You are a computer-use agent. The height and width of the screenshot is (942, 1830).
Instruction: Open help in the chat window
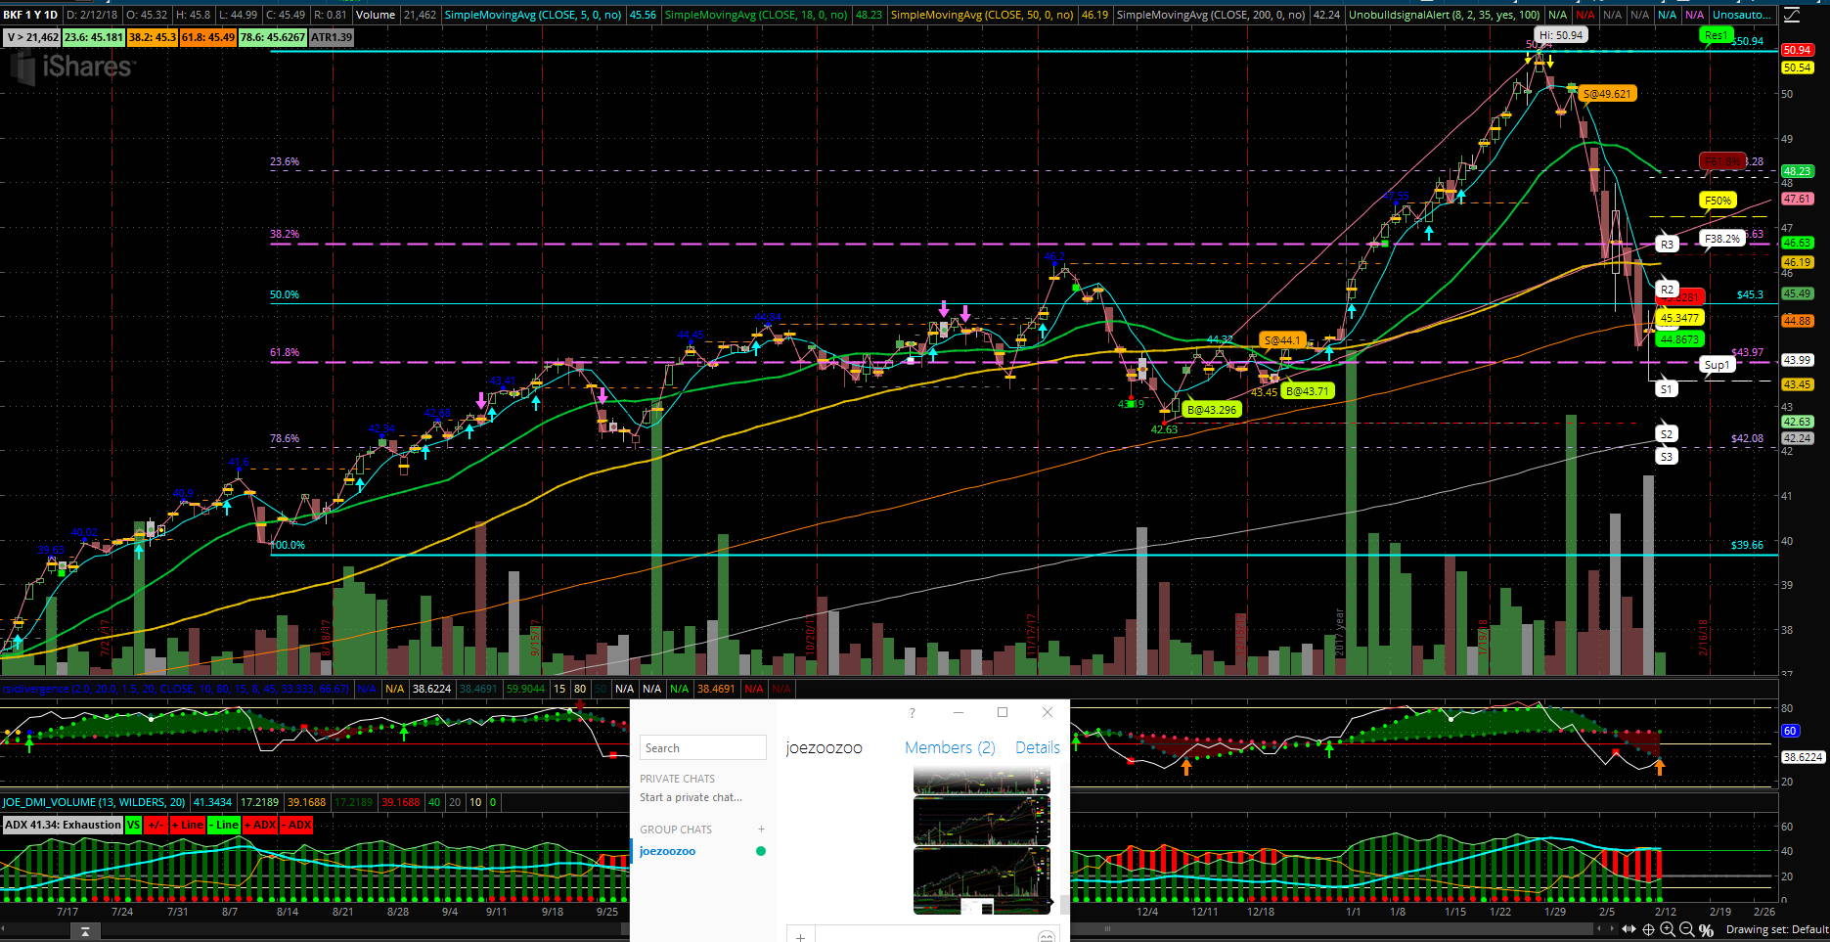coord(912,712)
